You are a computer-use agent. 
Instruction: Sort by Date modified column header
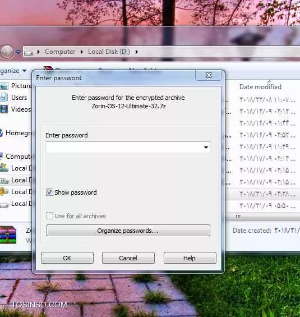pyautogui.click(x=260, y=87)
